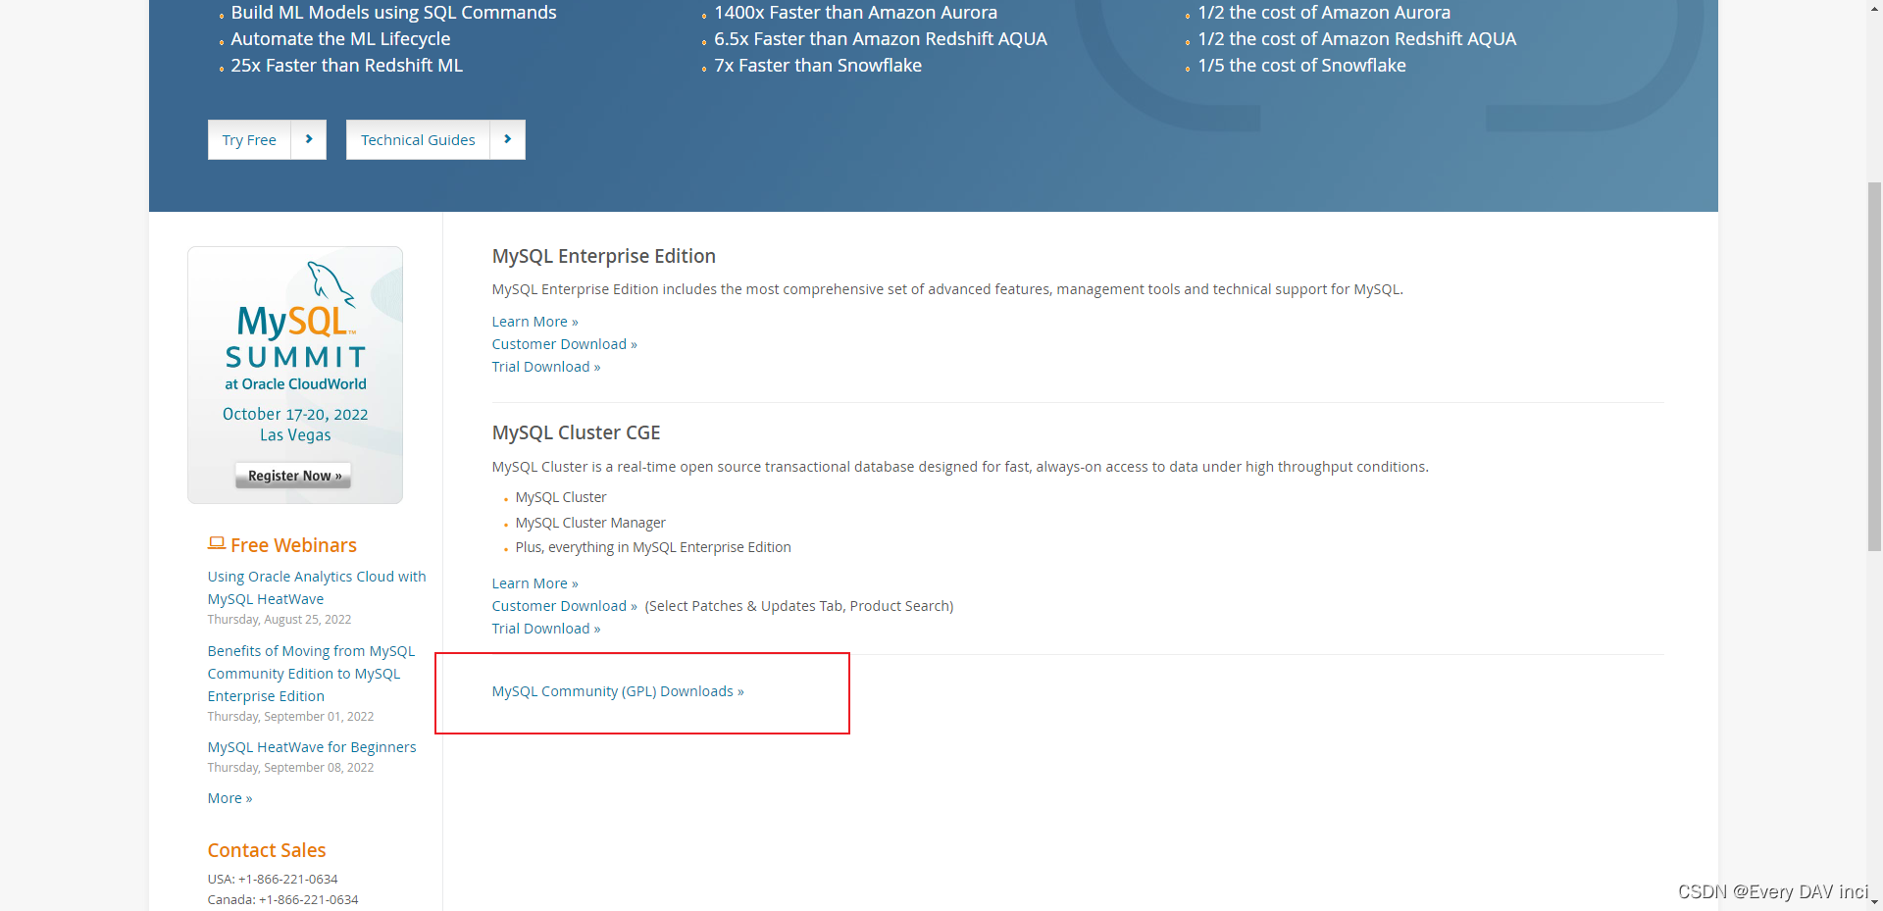Click Learn More under MySQL Cluster CGE
This screenshot has width=1883, height=911.
(535, 583)
